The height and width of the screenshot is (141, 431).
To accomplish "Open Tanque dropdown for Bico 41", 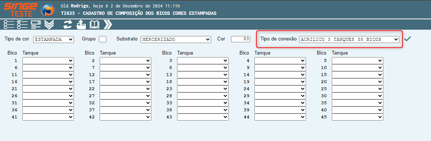I will click(x=48, y=117).
